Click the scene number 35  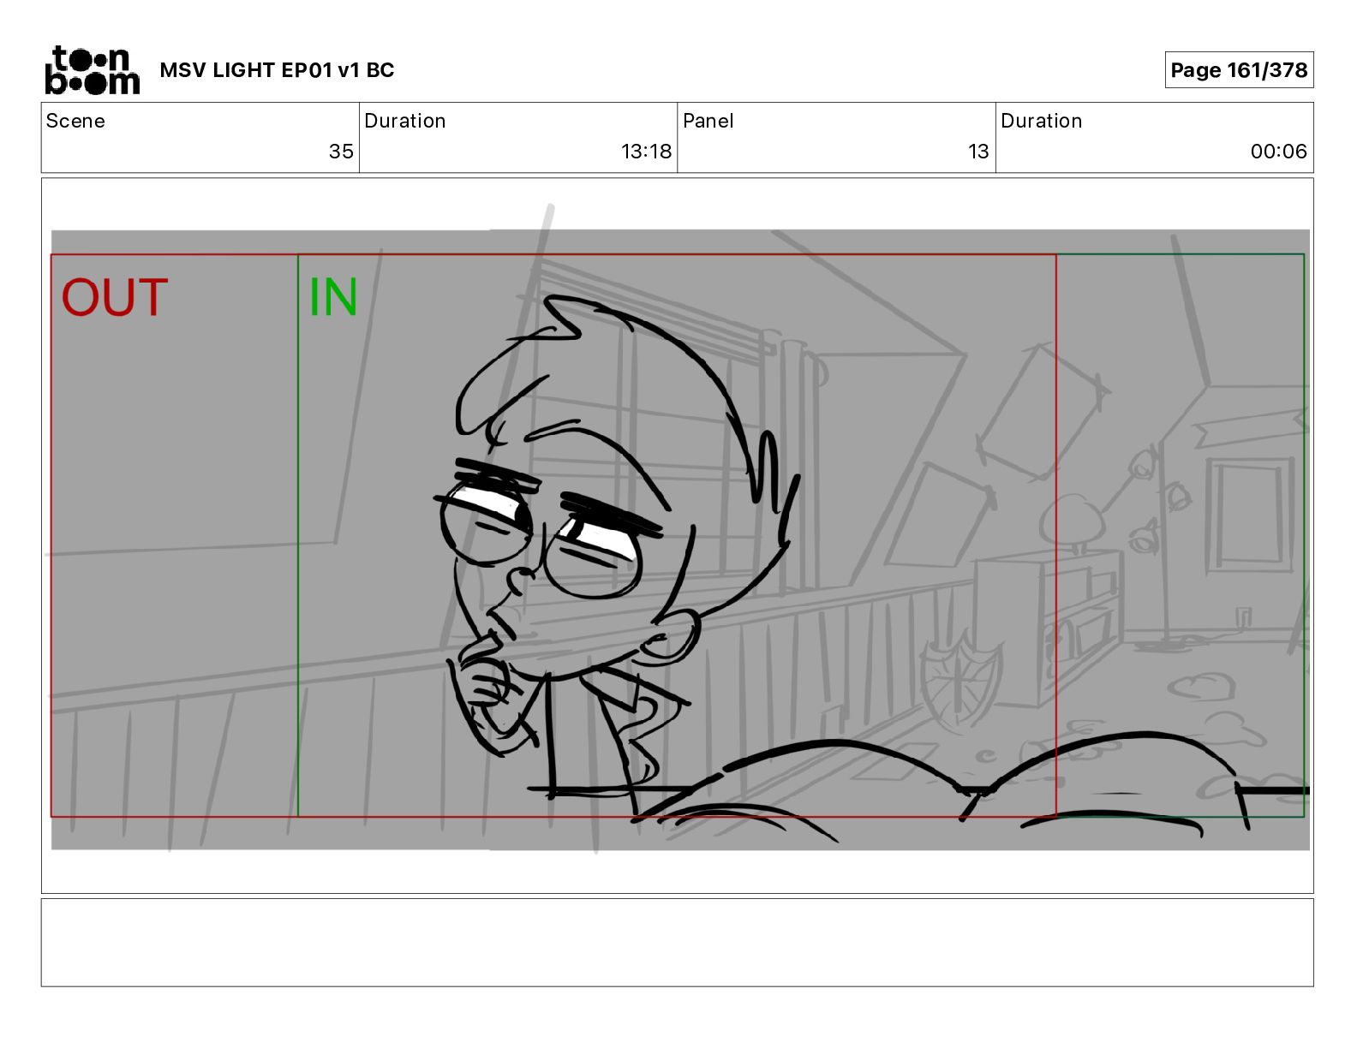pos(341,152)
